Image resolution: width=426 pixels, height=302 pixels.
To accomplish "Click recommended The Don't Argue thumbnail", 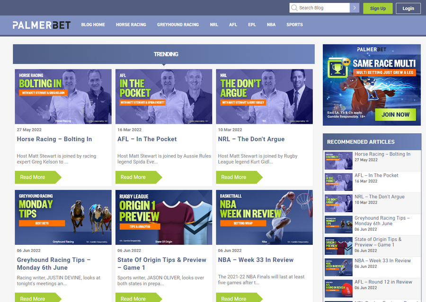I will [338, 203].
